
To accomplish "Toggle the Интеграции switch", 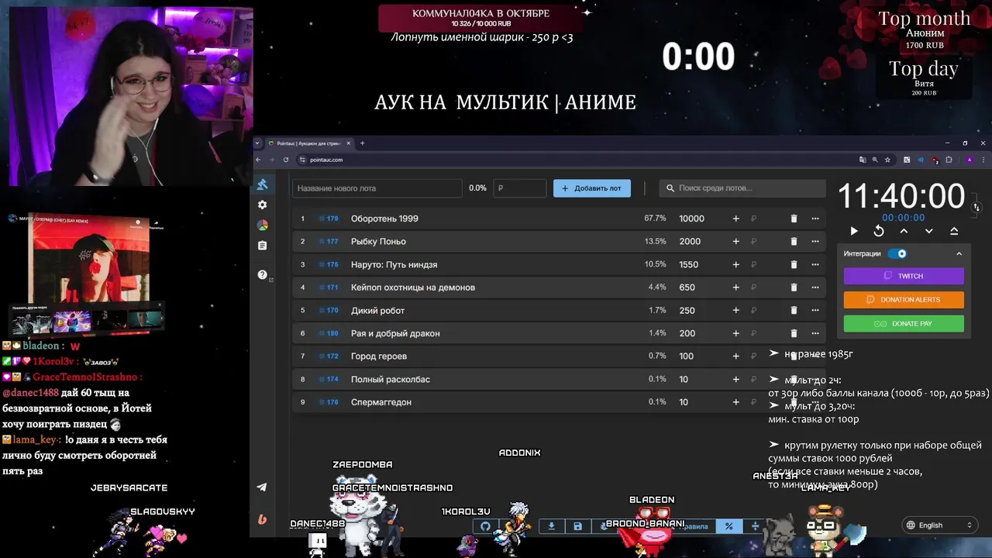I will pos(897,253).
